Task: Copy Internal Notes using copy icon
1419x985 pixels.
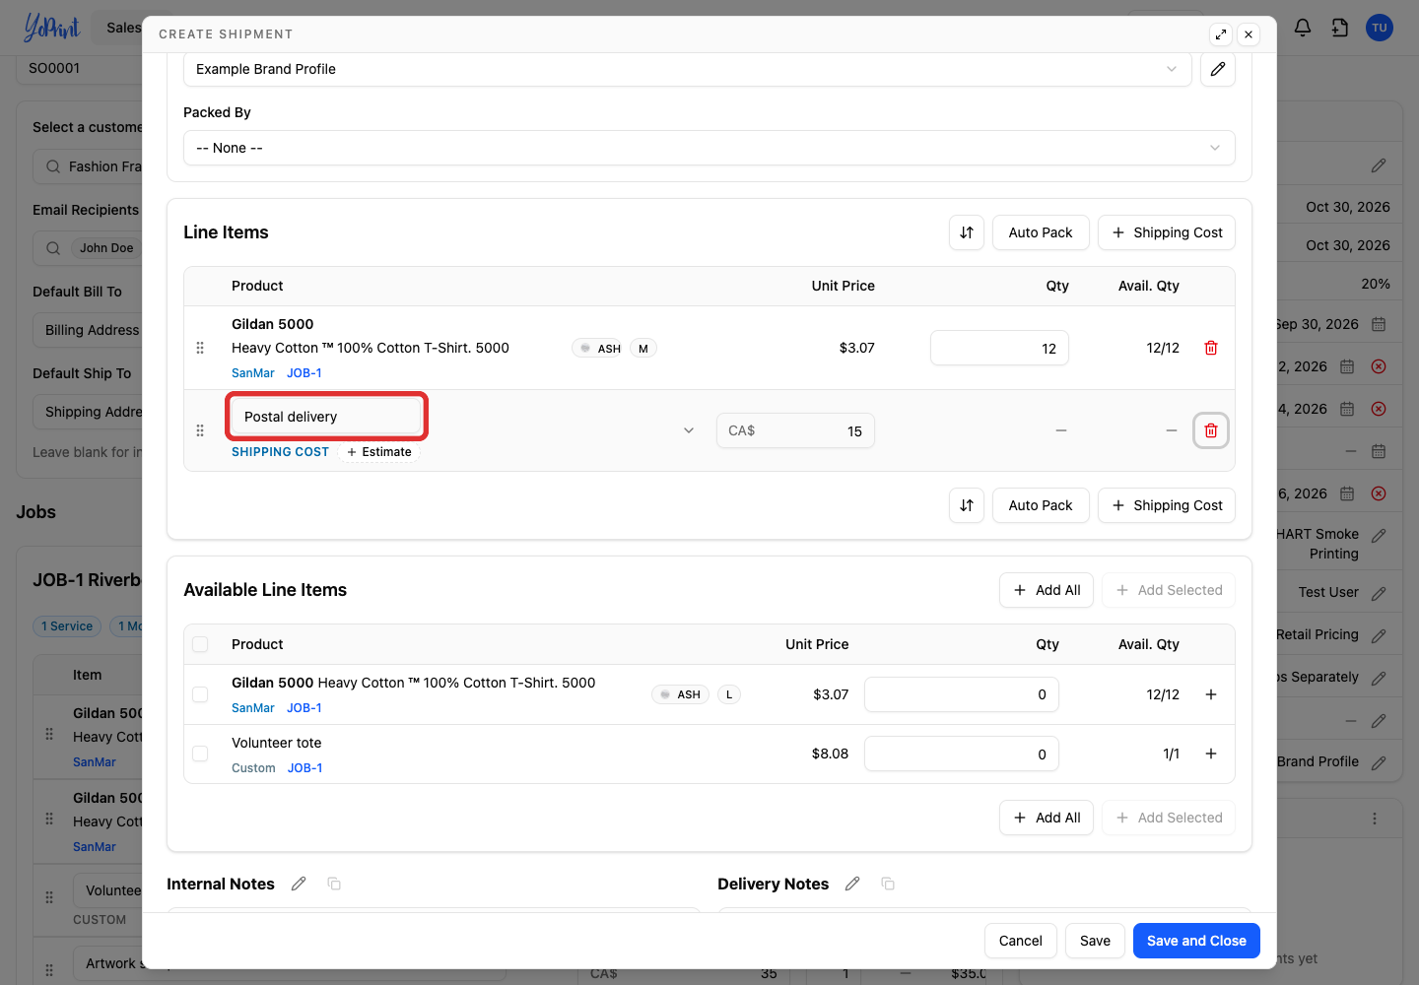Action: pyautogui.click(x=334, y=884)
